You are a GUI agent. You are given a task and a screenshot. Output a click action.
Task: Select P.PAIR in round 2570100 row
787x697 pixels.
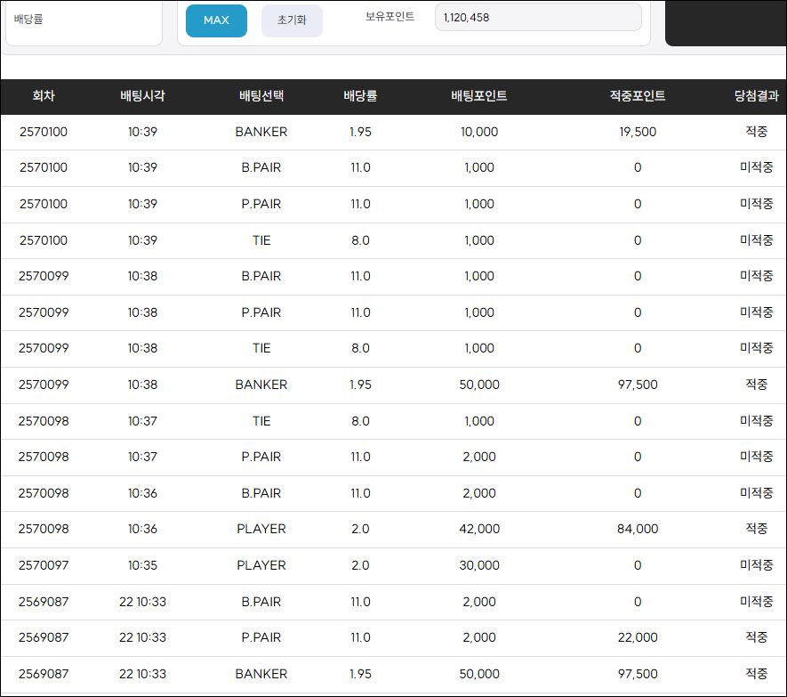tap(261, 204)
